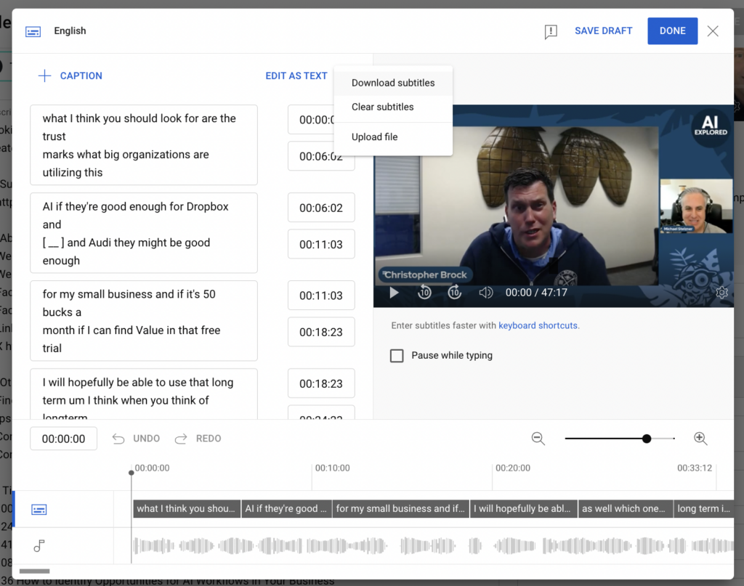Switch to EDIT AS TEXT mode
744x586 pixels.
pos(296,76)
